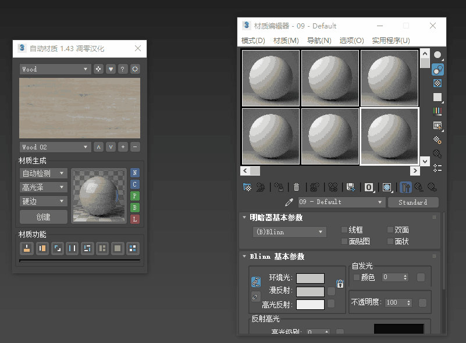Enable the 线框 checkbox
This screenshot has width=466, height=343.
[344, 230]
